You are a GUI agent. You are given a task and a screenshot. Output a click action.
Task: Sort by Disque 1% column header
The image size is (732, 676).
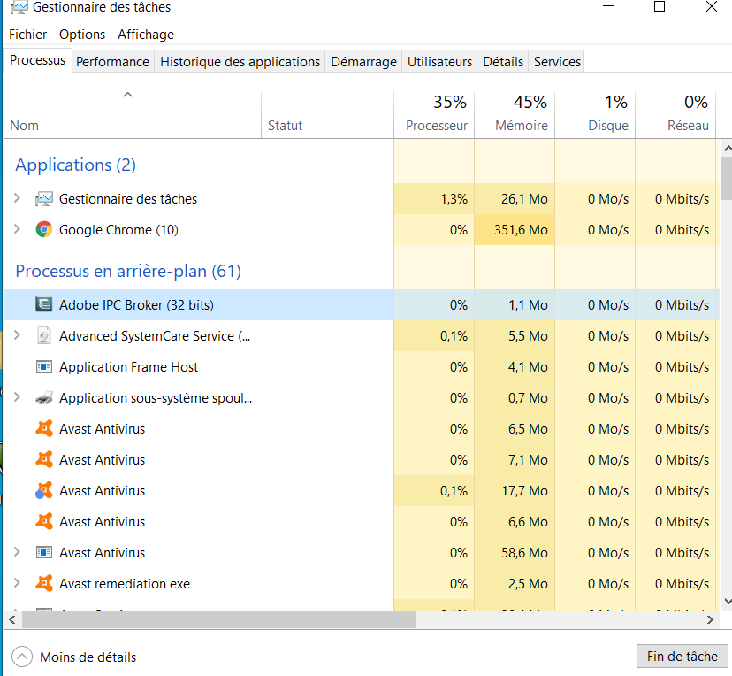pyautogui.click(x=595, y=114)
